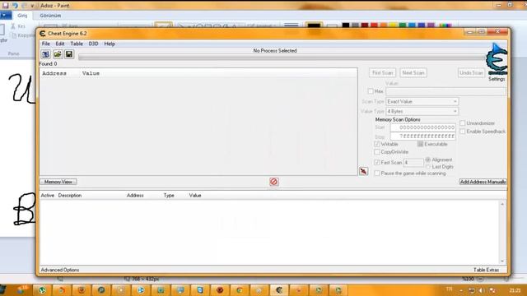The width and height of the screenshot is (527, 296).
Task: Pick the black swatch in Paint palette
Action: [x=346, y=25]
